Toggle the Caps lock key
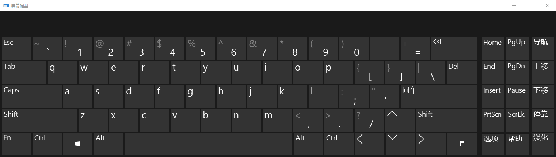 click(32, 96)
